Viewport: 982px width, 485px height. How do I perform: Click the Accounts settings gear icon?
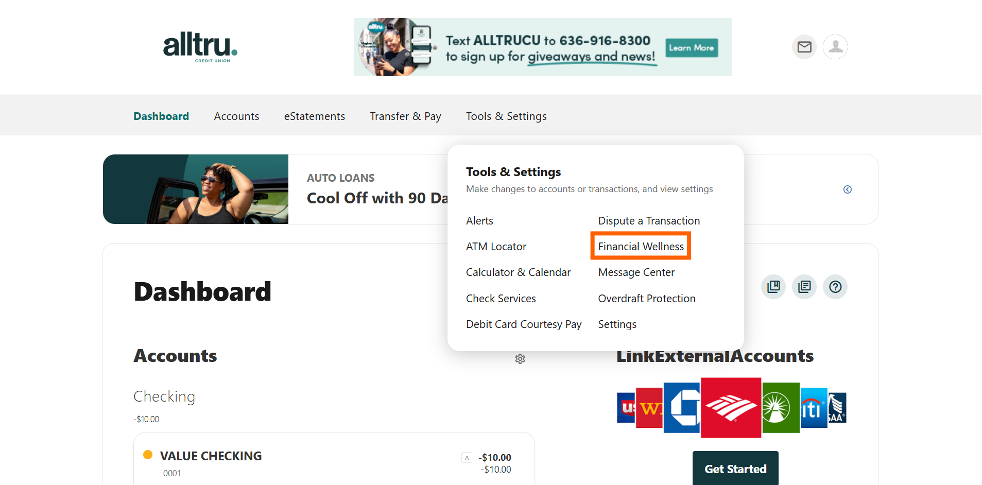(520, 359)
